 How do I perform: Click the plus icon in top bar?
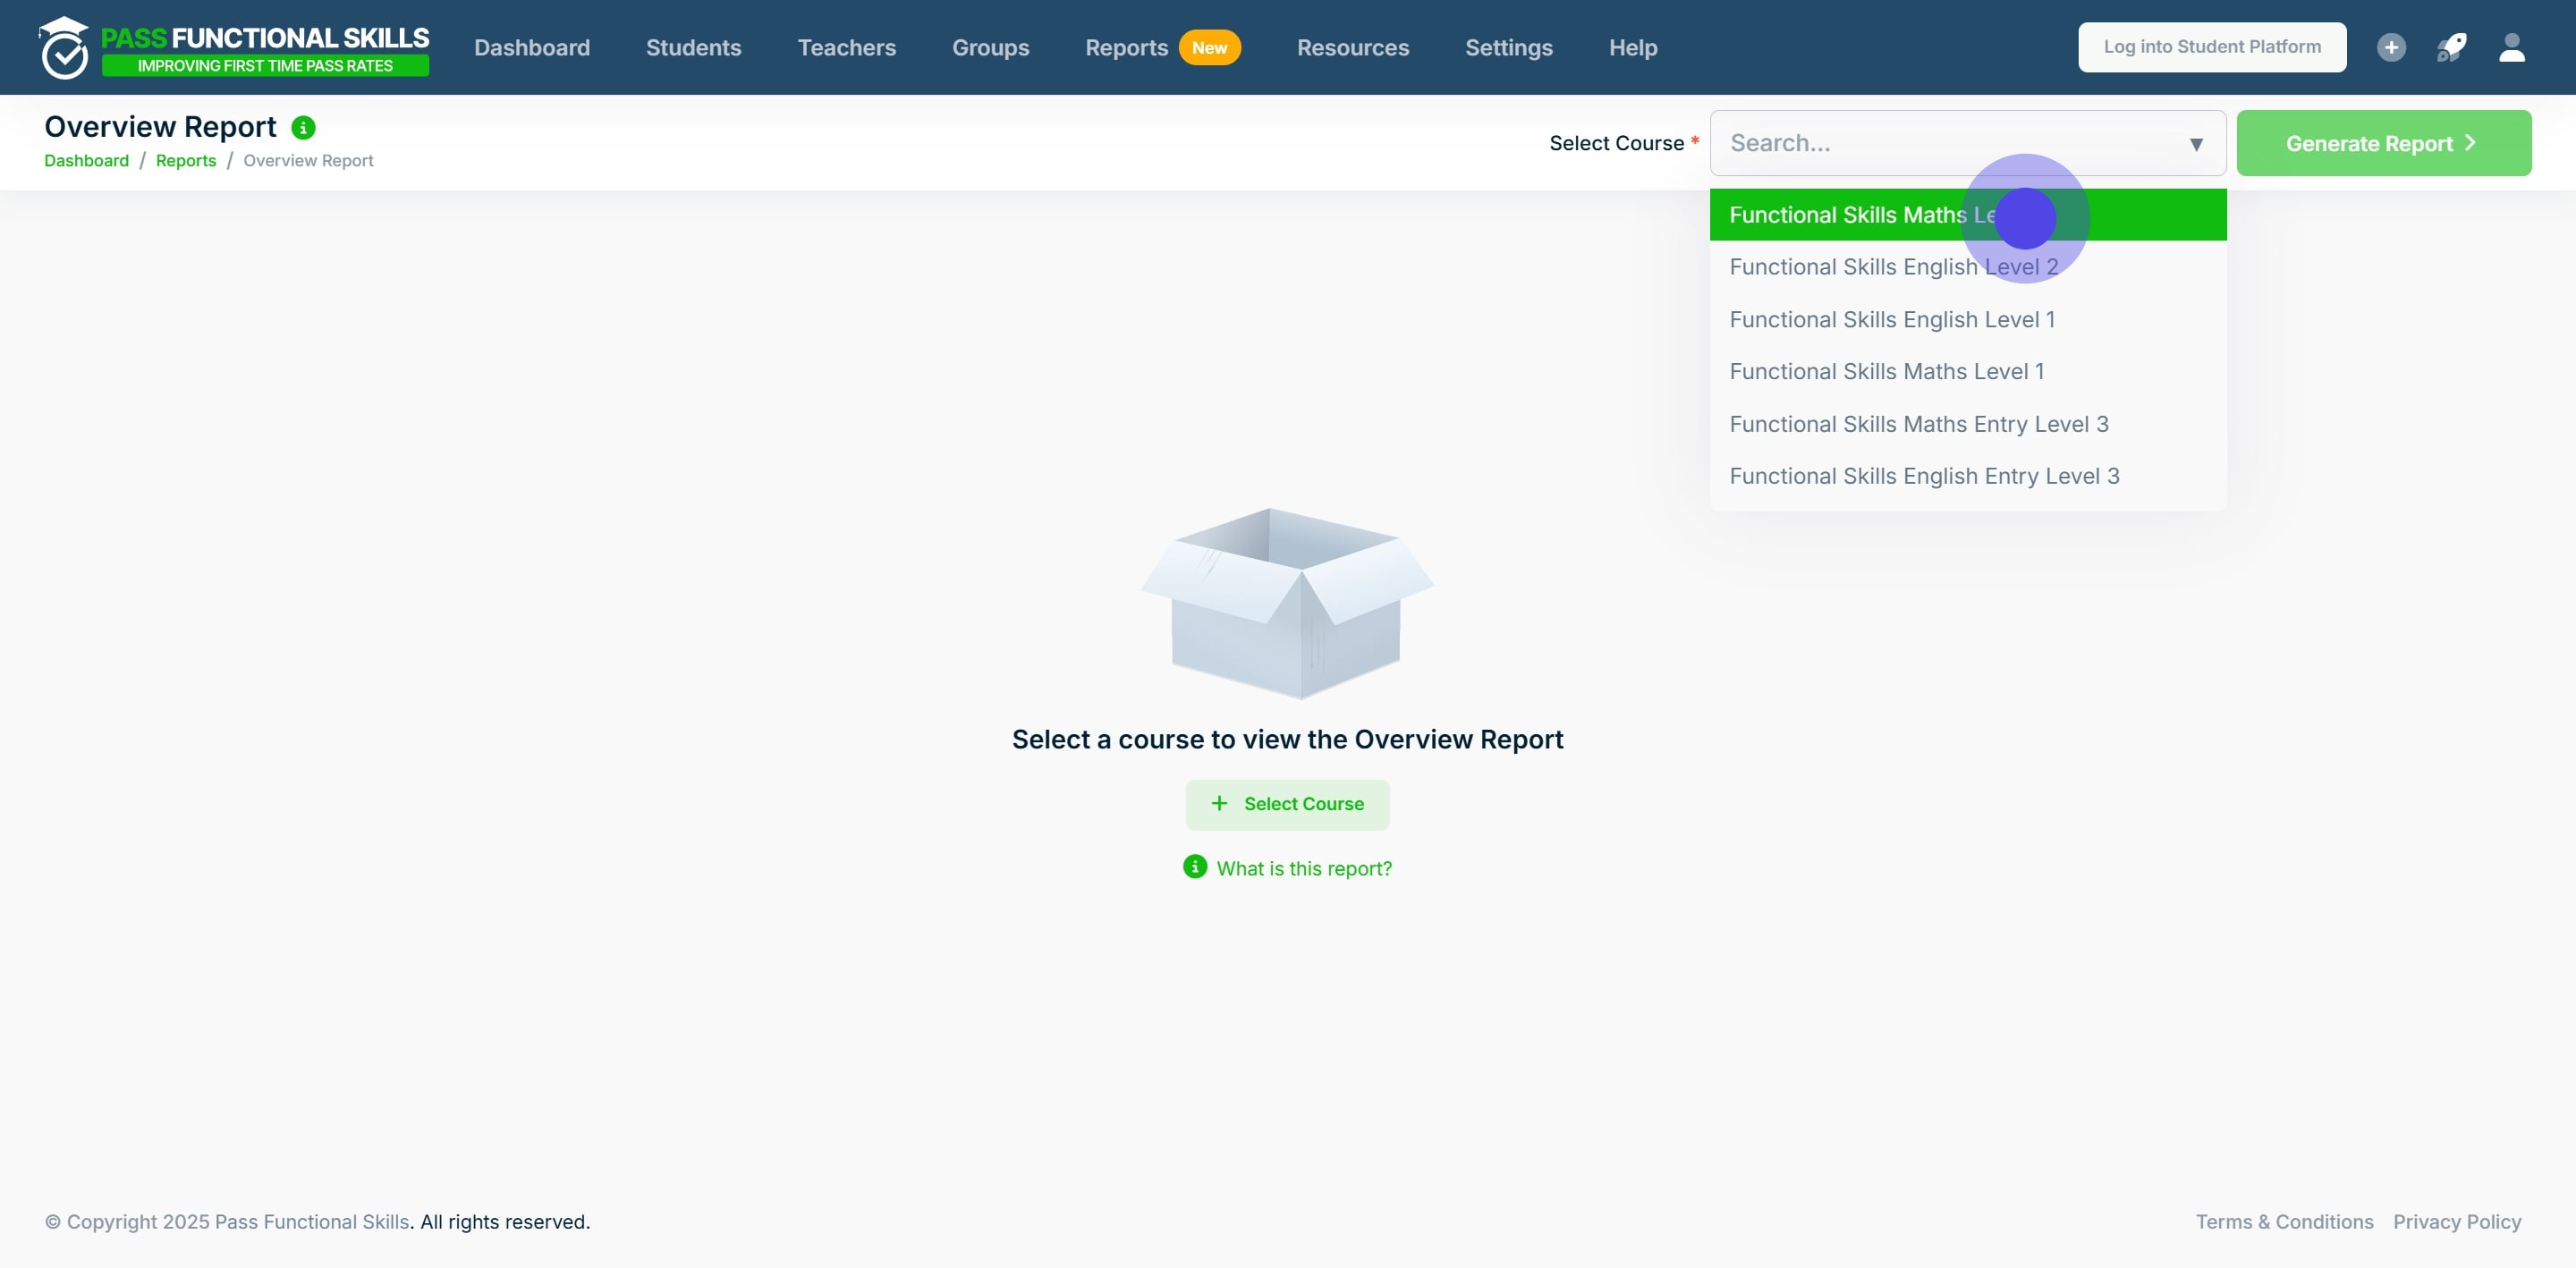2390,47
